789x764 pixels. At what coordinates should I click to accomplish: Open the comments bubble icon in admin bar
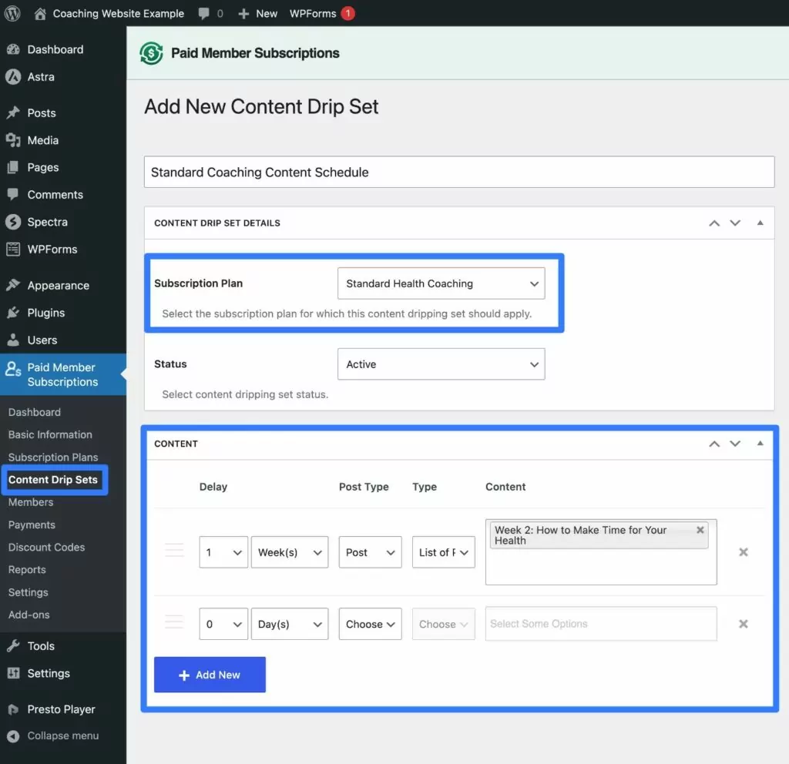tap(203, 14)
